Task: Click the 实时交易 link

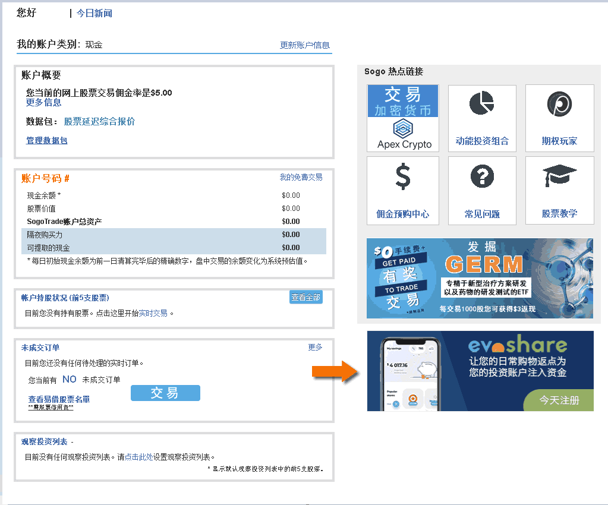Action: (x=153, y=313)
